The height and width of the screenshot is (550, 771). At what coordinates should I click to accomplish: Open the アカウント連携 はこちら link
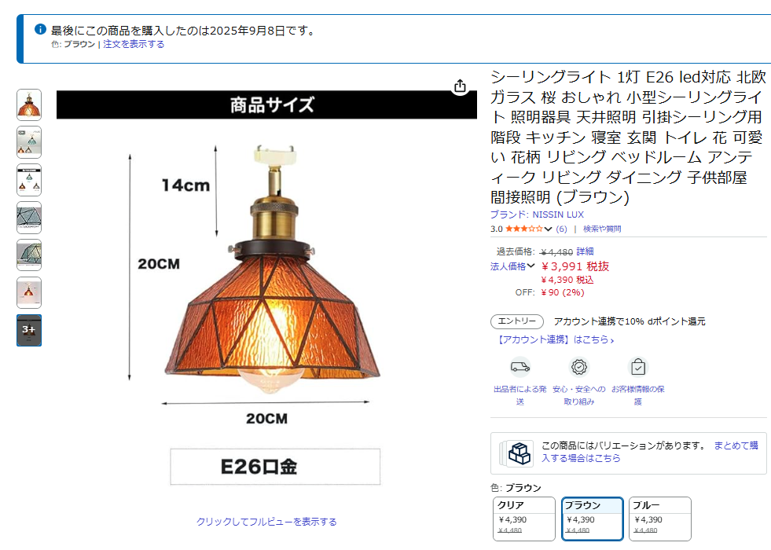pyautogui.click(x=555, y=339)
